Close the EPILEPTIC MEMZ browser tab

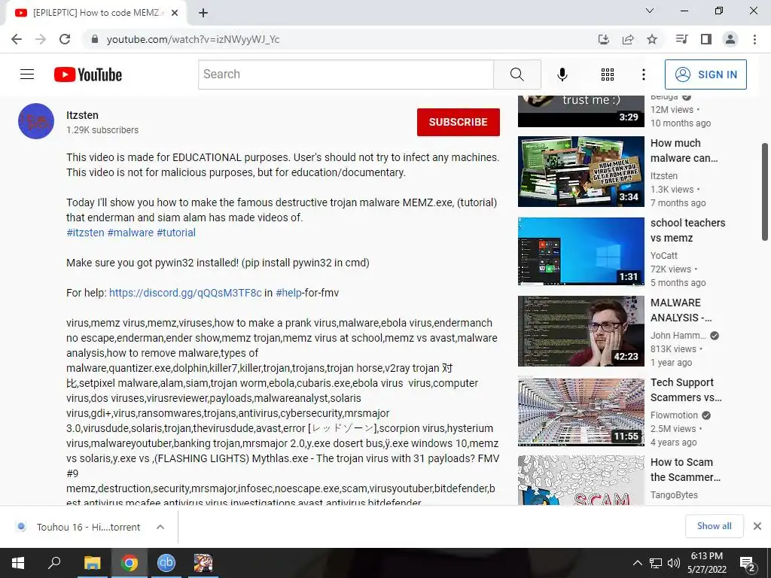pyautogui.click(x=175, y=13)
